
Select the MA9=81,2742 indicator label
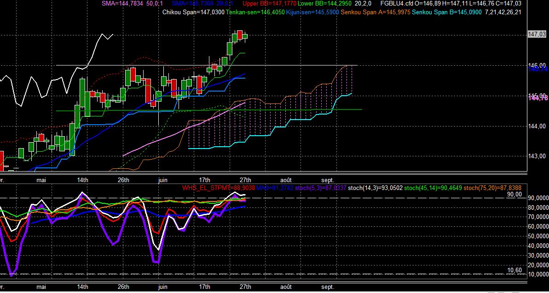(274, 188)
